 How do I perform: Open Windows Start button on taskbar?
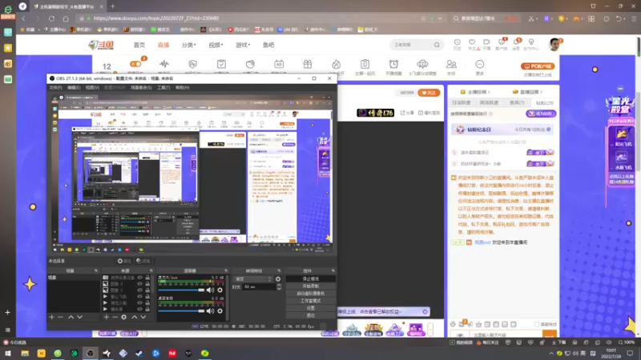pyautogui.click(x=8, y=353)
